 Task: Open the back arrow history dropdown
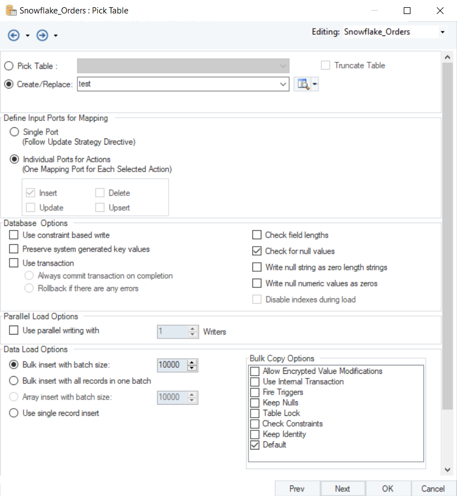pyautogui.click(x=27, y=36)
